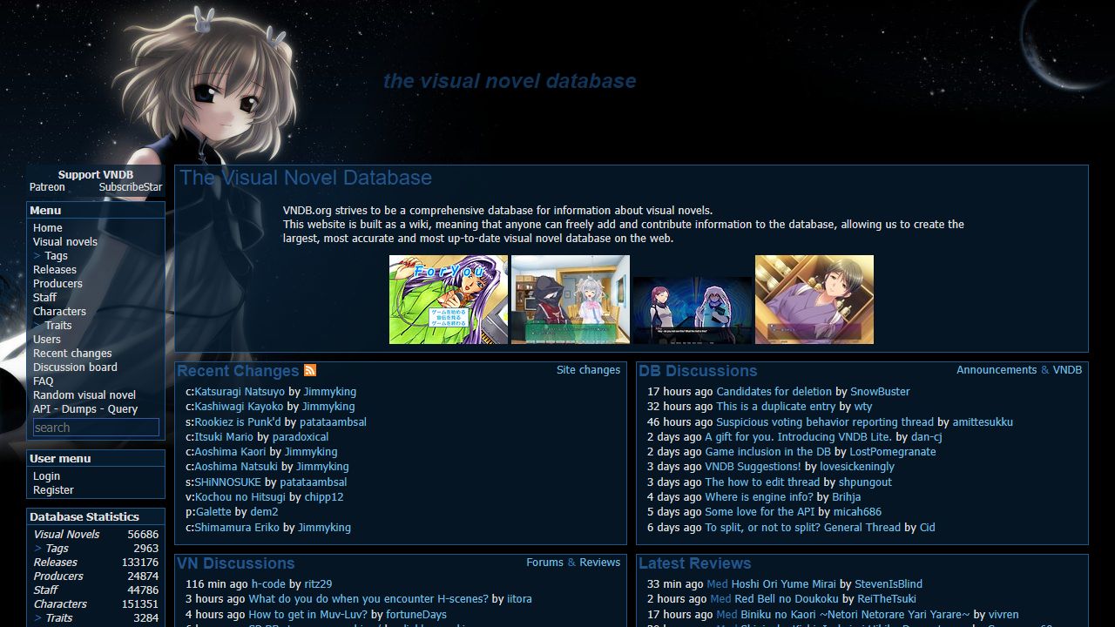Open the Visual Novels statistics link
The image size is (1115, 627).
tap(67, 535)
